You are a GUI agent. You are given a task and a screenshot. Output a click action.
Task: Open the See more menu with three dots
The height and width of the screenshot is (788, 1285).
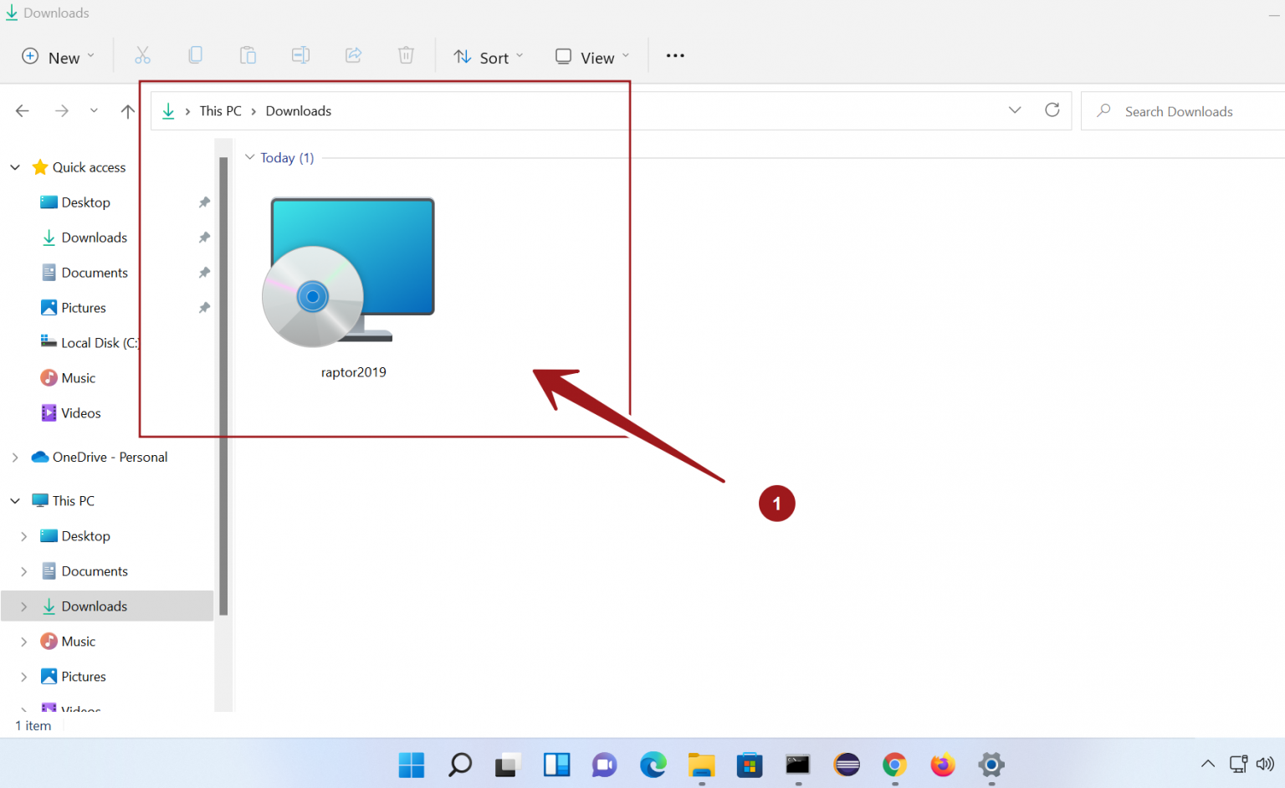click(674, 55)
